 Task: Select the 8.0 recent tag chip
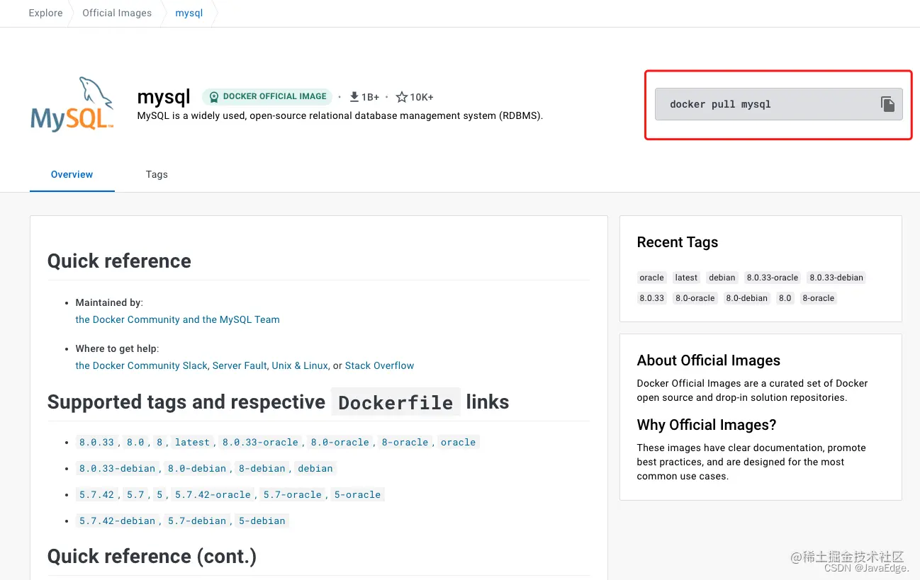(785, 298)
